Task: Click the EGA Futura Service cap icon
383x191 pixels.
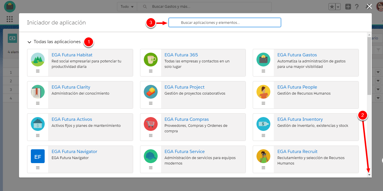Action: pos(150,156)
